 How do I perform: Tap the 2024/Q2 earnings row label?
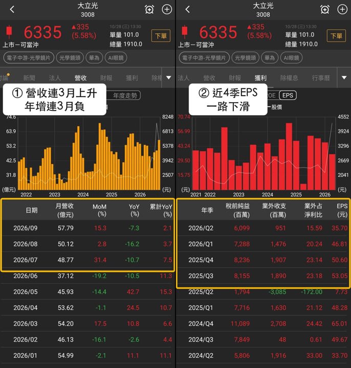click(x=201, y=356)
